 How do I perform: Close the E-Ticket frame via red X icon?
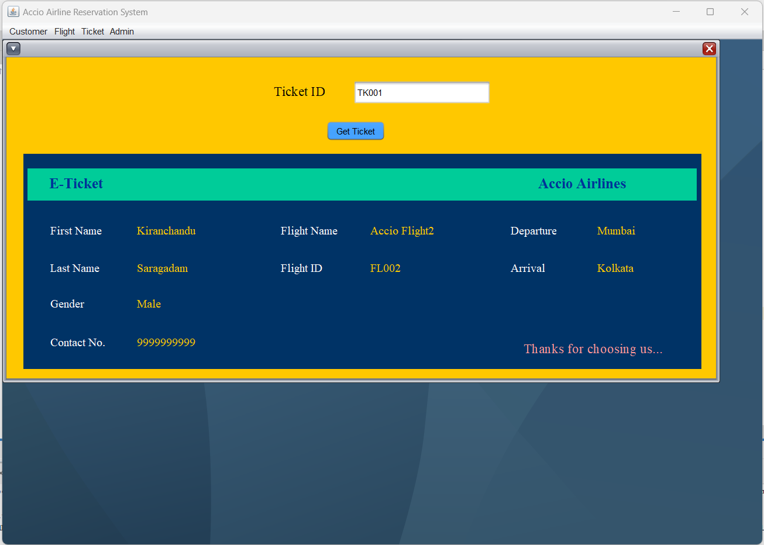709,49
